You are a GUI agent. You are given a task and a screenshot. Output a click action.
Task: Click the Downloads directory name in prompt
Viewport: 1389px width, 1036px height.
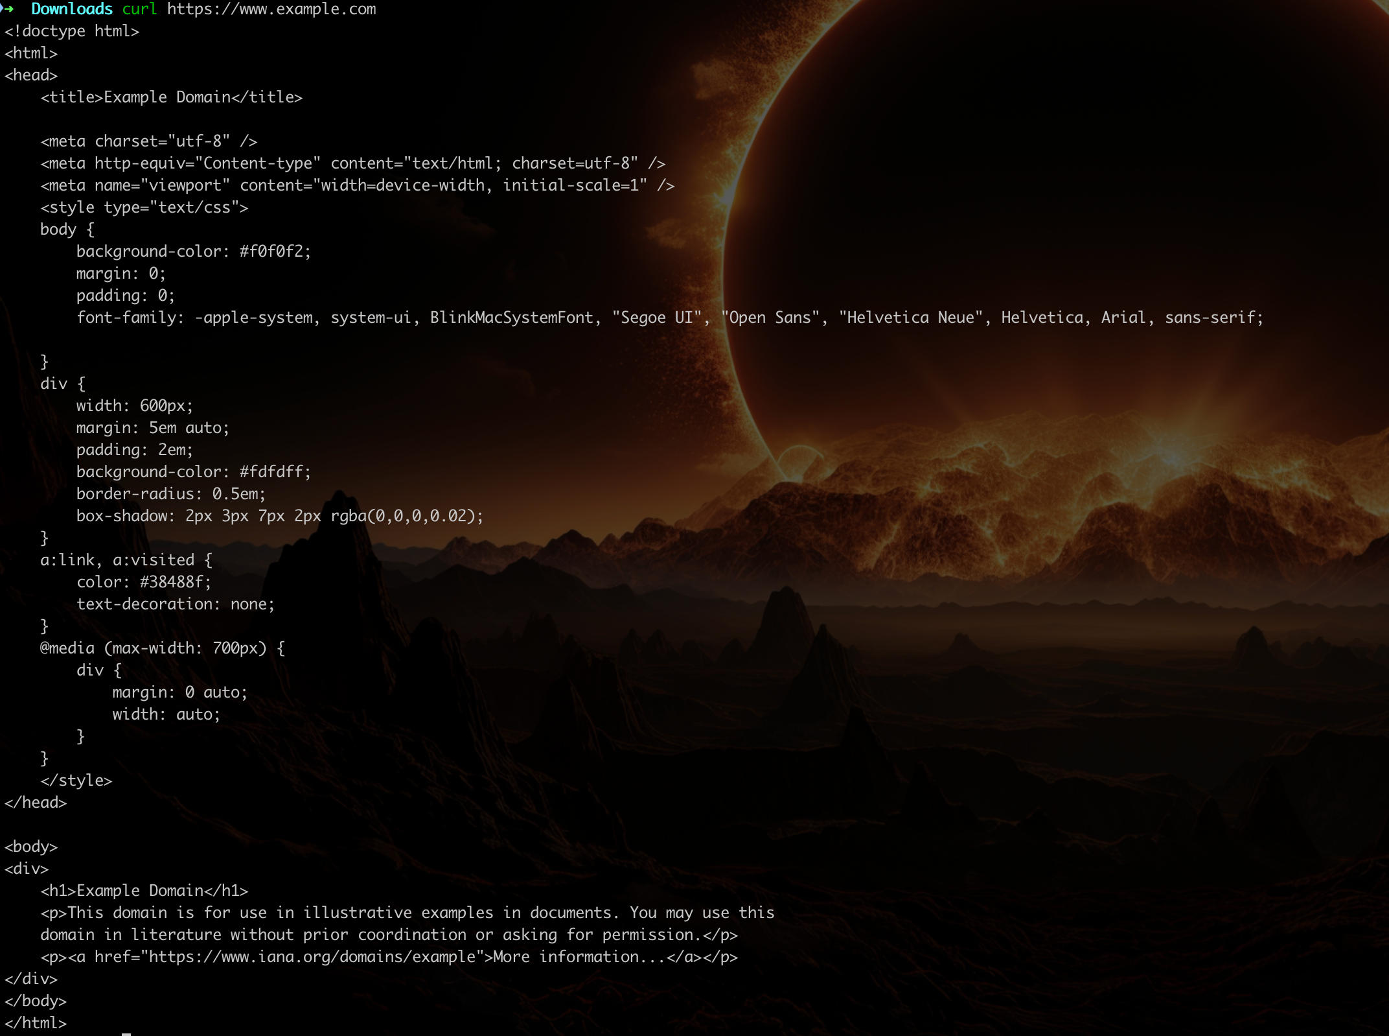(71, 9)
